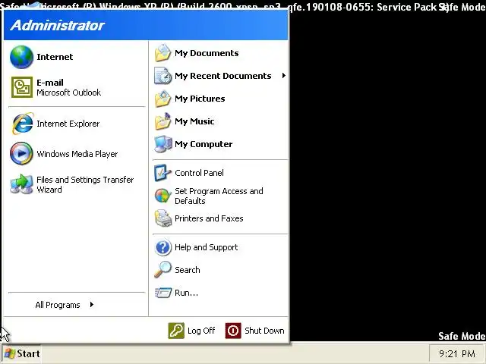The height and width of the screenshot is (364, 486).
Task: Click the My Computer label
Action: (x=204, y=144)
